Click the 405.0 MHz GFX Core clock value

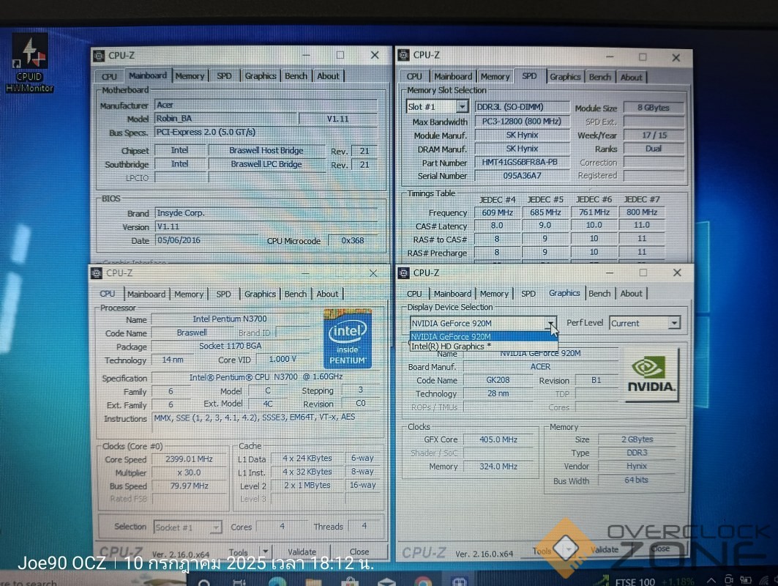pos(498,440)
